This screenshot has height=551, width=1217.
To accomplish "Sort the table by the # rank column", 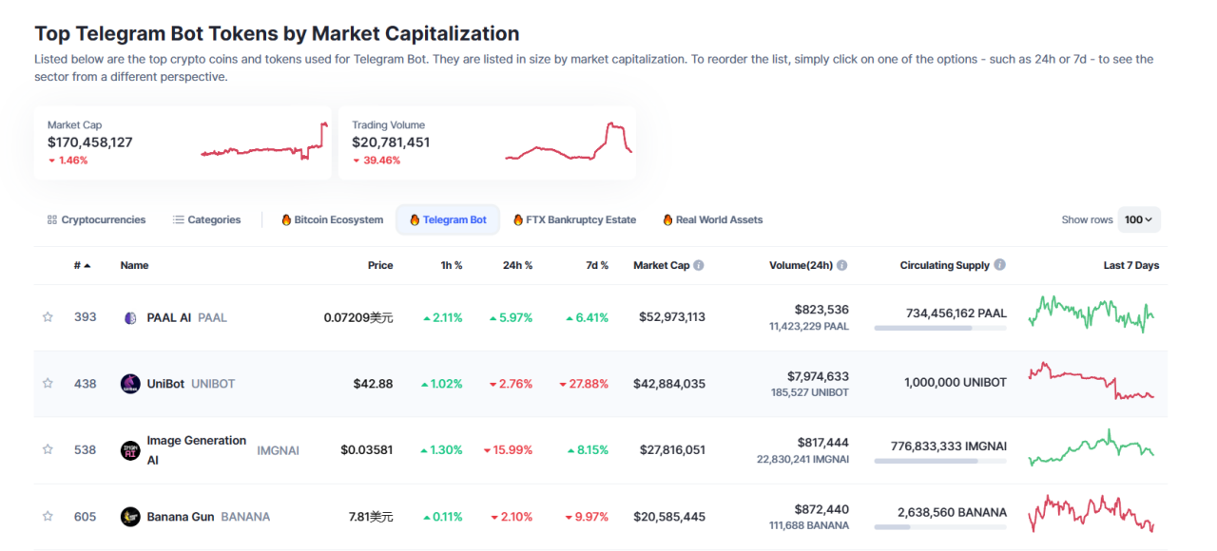I will click(x=82, y=266).
